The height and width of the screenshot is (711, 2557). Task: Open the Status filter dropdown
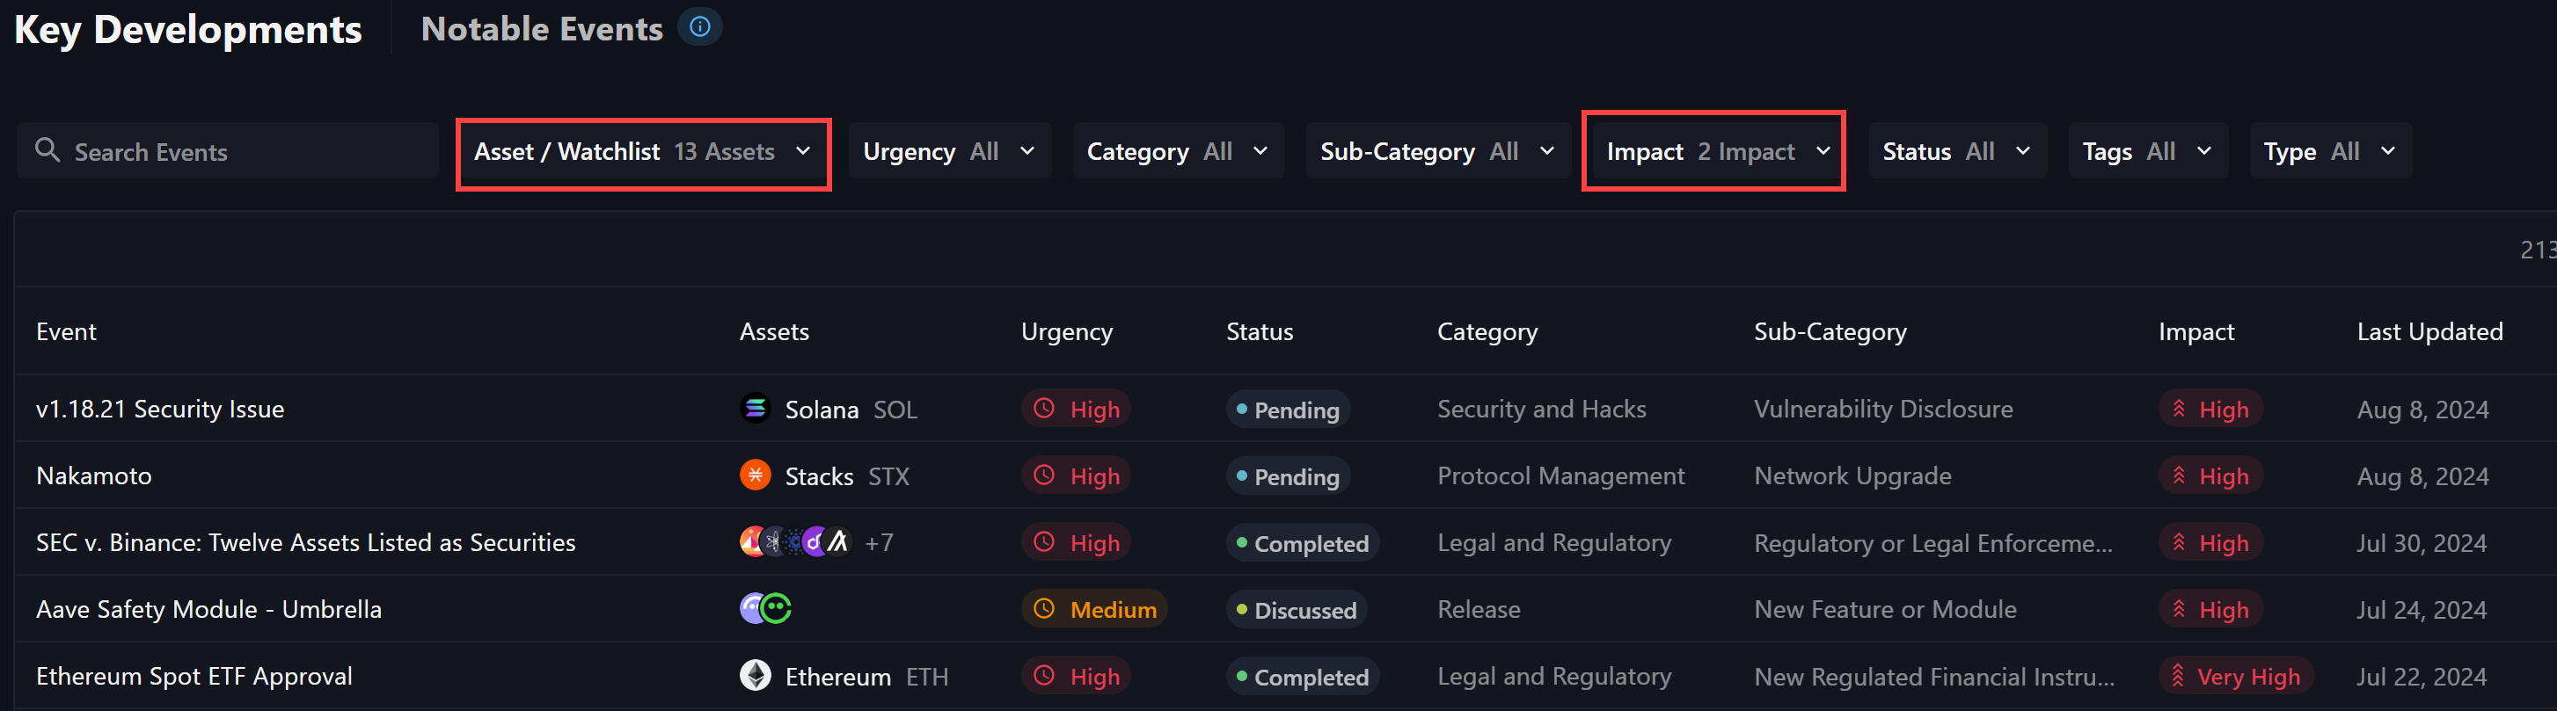pos(1957,151)
